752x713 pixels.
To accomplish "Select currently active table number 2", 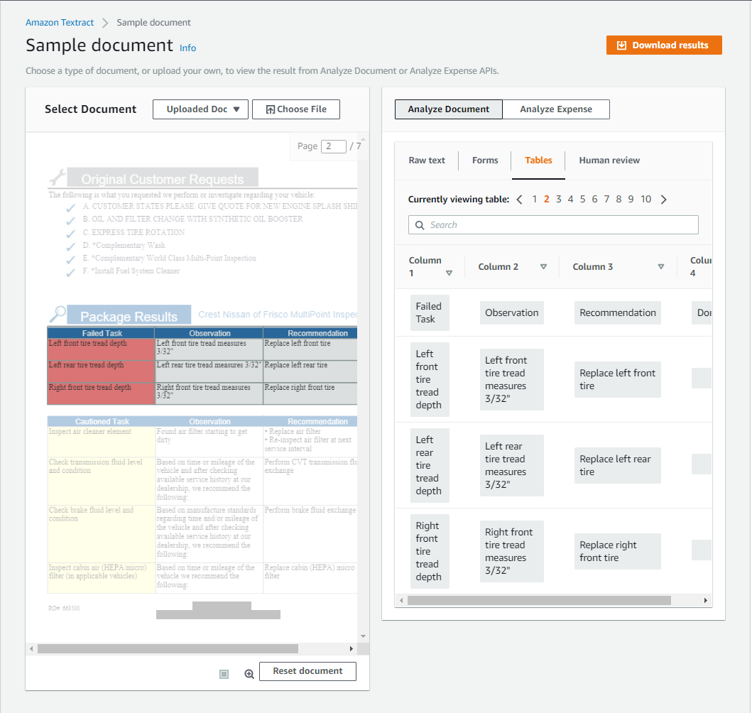I will point(547,200).
